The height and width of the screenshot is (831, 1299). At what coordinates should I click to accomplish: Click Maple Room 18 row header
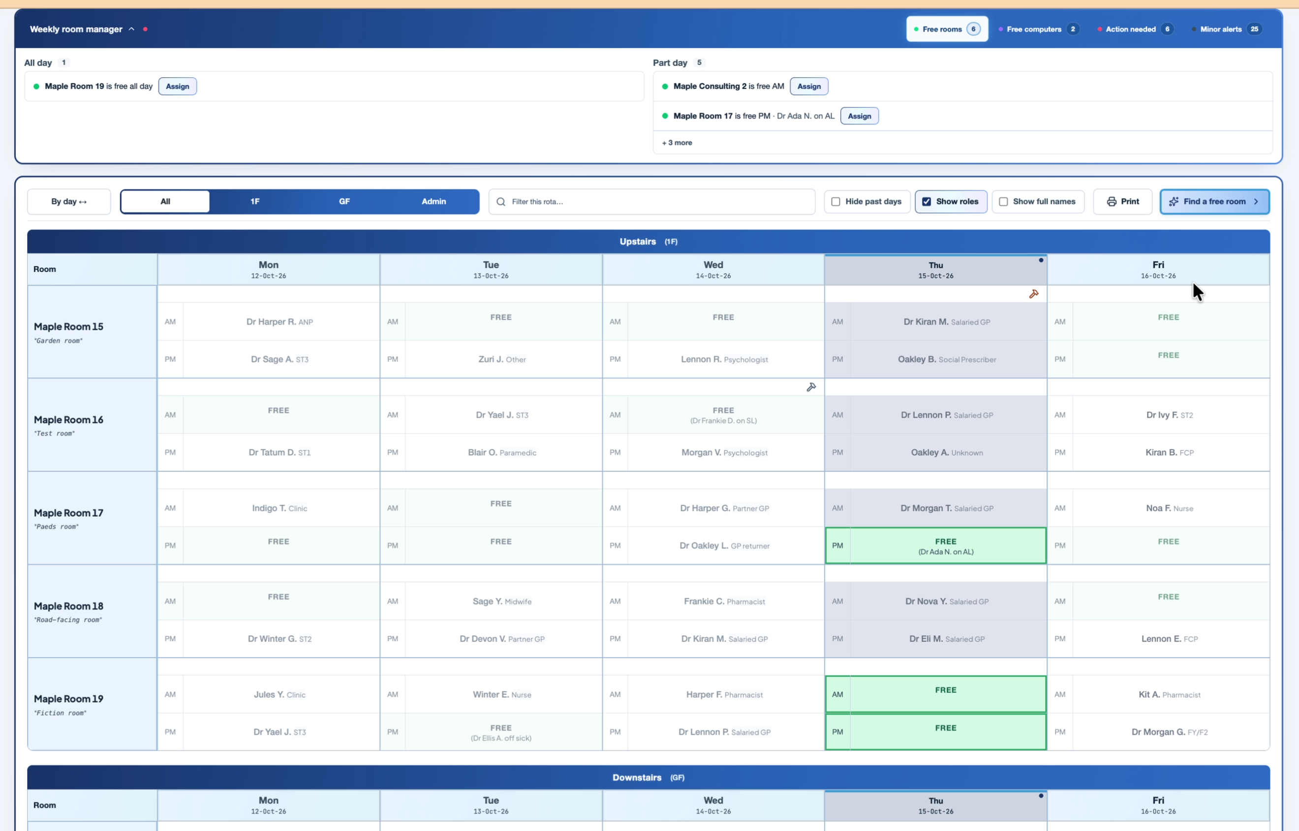(93, 611)
